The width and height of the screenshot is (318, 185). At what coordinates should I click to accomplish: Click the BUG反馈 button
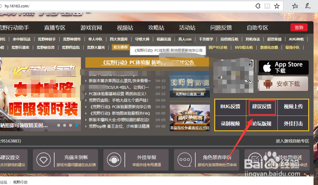pos(230,107)
